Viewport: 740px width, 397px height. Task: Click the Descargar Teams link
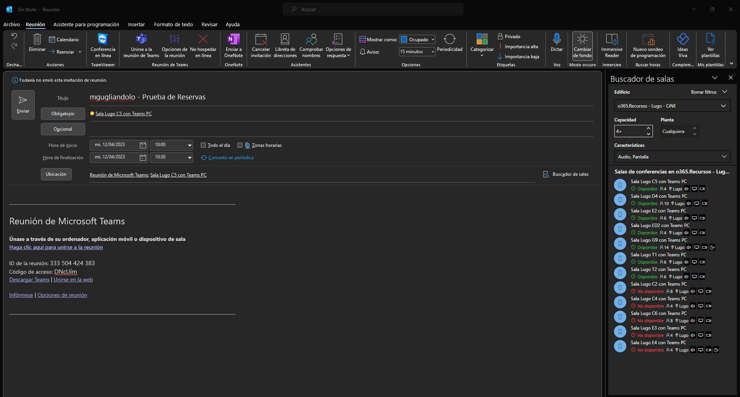[29, 279]
